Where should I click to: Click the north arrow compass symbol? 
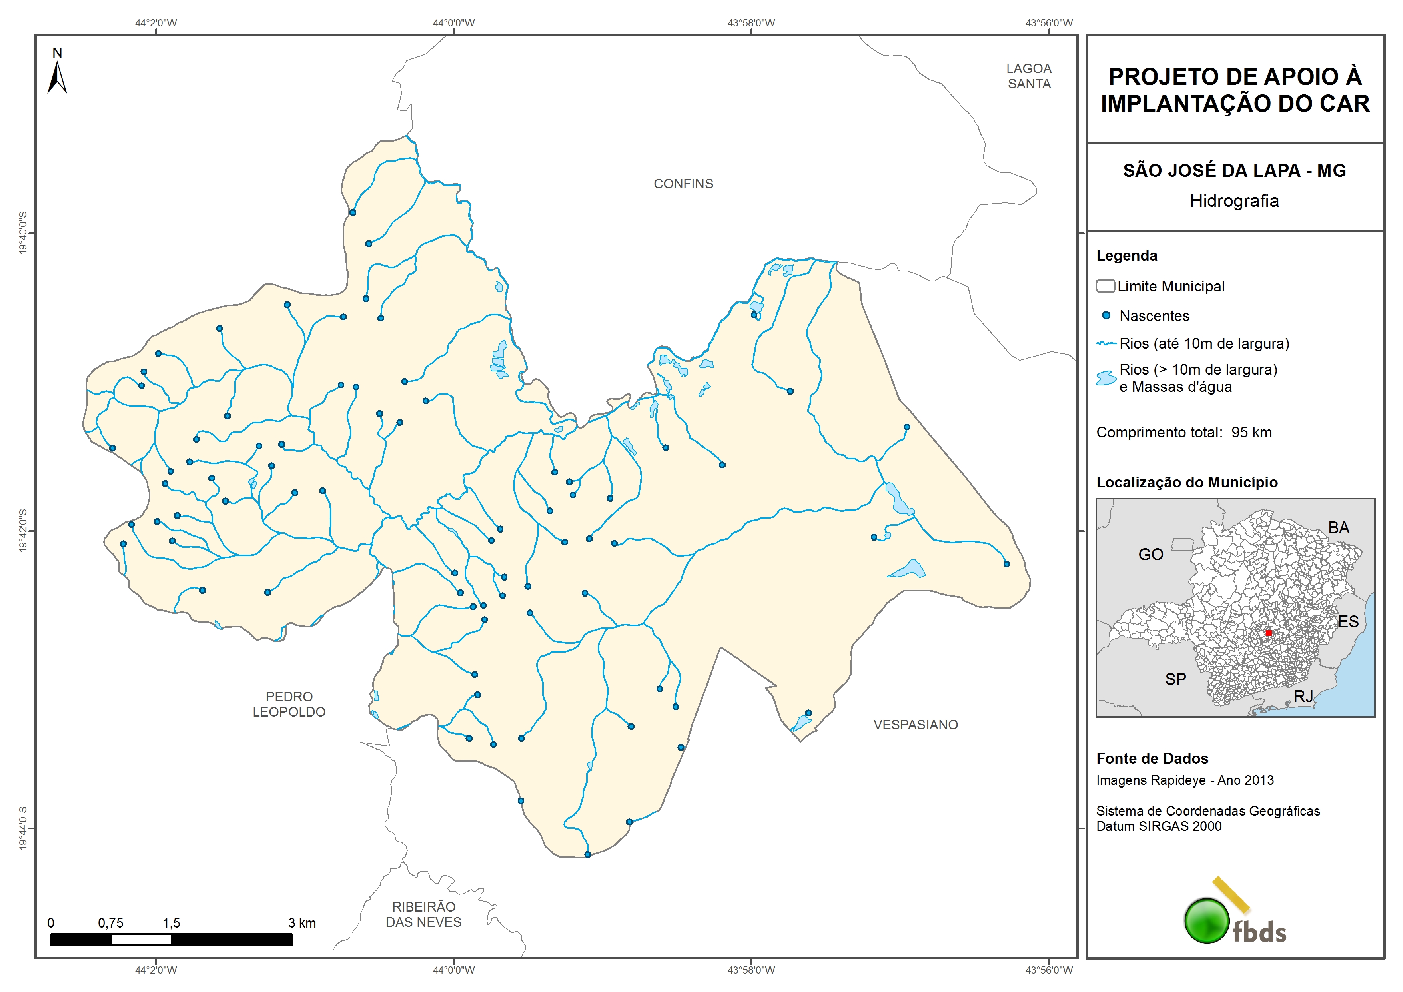click(57, 77)
